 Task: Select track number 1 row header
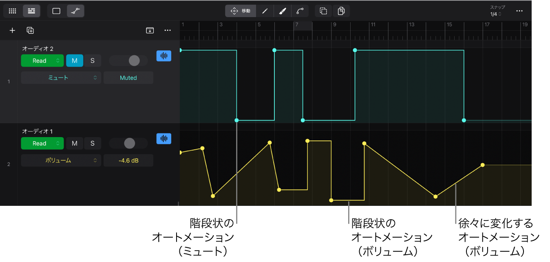(9, 82)
